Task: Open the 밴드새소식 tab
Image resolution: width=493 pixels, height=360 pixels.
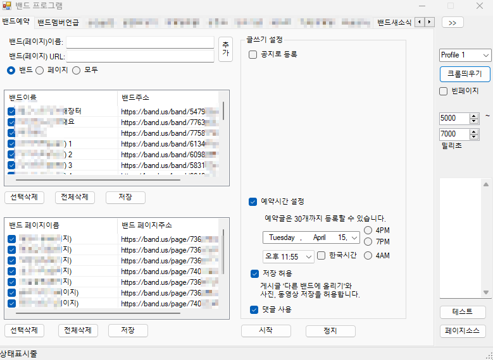Action: 394,23
